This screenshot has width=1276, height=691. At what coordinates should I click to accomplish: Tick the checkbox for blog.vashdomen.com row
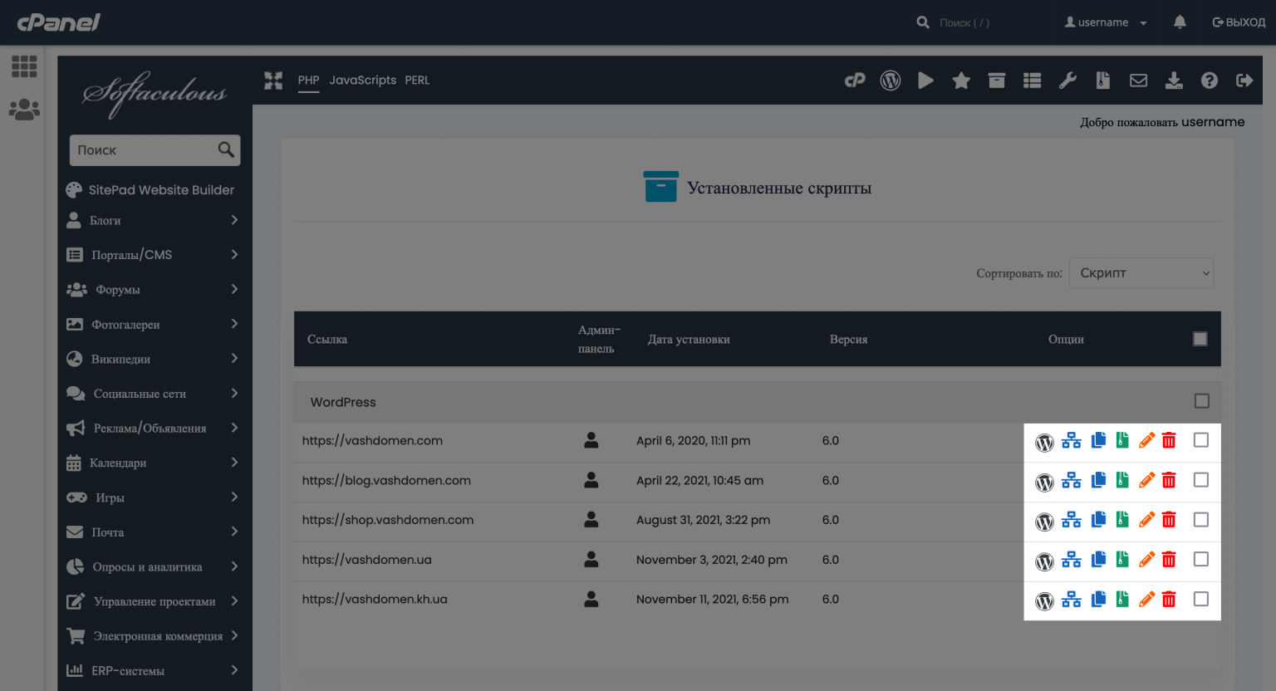[1201, 480]
